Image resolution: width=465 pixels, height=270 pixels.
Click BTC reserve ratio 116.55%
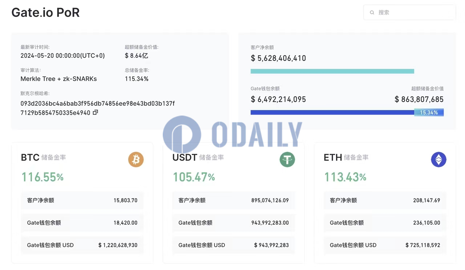(43, 177)
